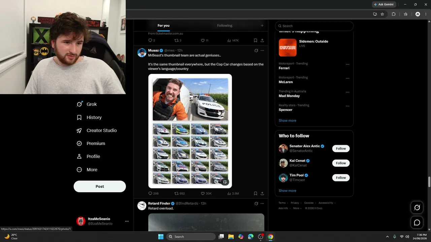
Task: Open options for the Mad Monday trend
Action: pyautogui.click(x=347, y=92)
